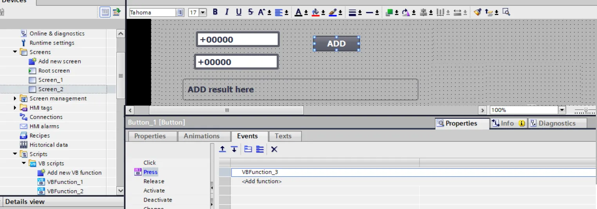
Task: Expand the HMI tags tree node
Action: [15, 108]
